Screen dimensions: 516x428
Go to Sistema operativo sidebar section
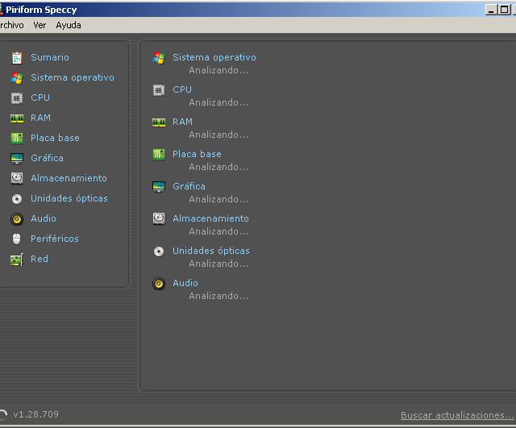tap(73, 77)
